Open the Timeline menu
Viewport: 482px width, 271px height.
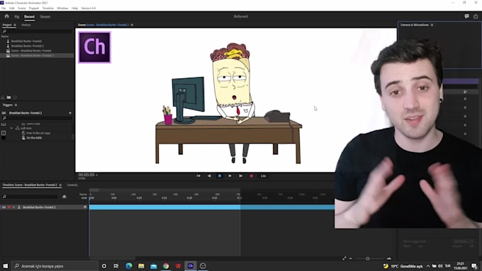click(47, 8)
